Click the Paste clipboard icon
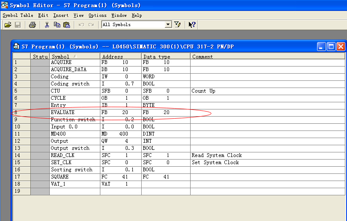347x221 pixels. pyautogui.click(x=67, y=24)
